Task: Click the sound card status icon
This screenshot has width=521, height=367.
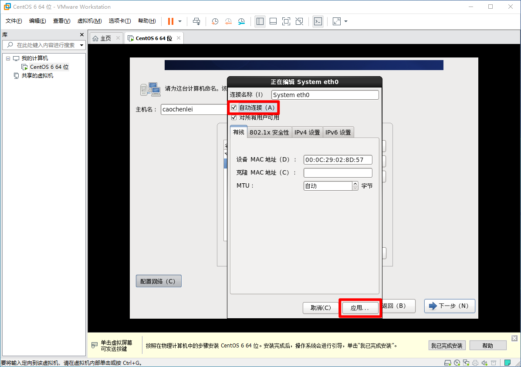Action: click(484, 363)
